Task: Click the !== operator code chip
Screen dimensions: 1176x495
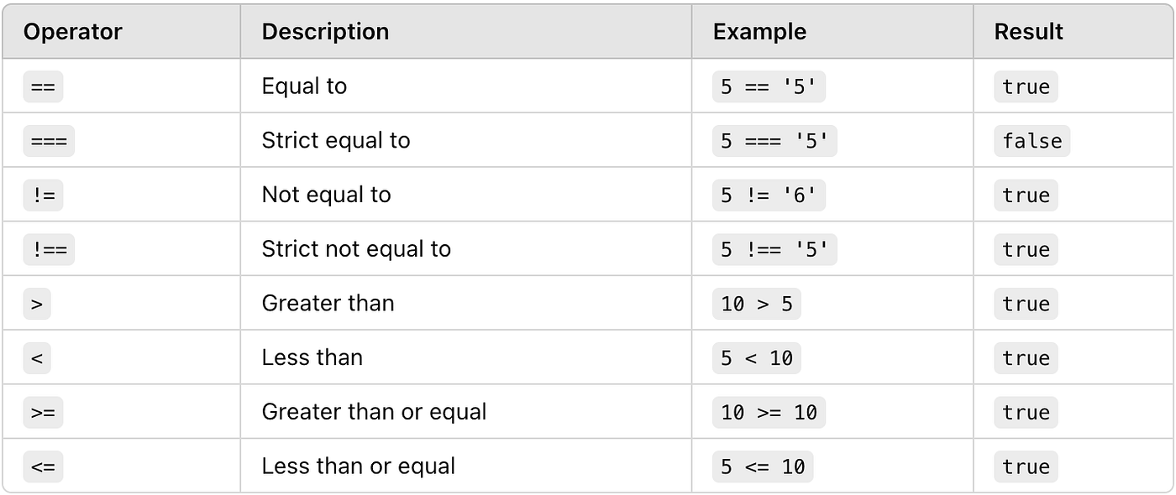Action: click(49, 249)
